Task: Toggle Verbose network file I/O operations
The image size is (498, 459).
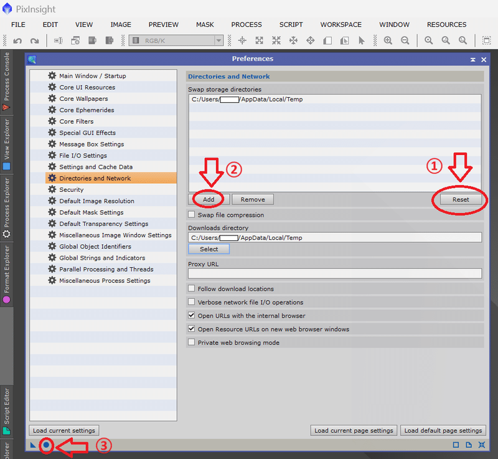Action: [x=191, y=301]
